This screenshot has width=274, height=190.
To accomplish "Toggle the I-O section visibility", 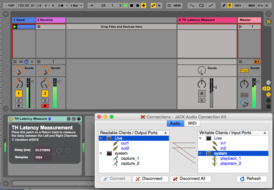I will point(268,83).
